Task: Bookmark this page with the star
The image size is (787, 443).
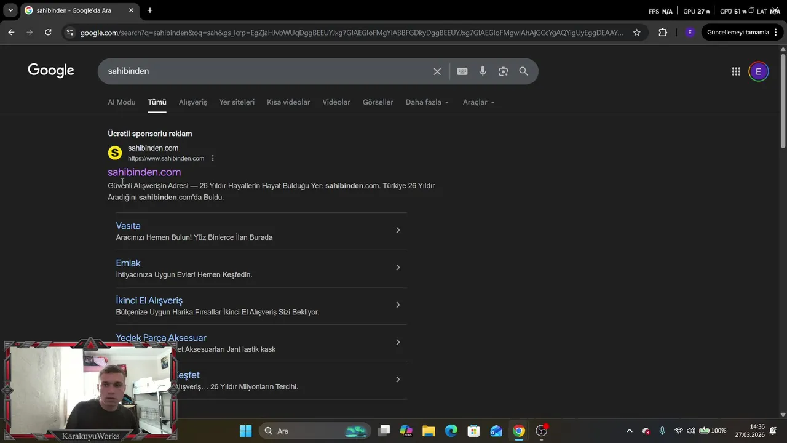Action: point(637,32)
